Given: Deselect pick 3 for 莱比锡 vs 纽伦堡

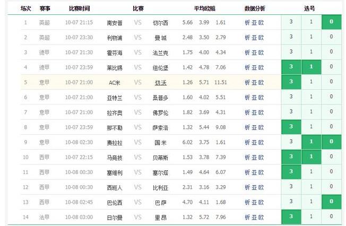Looking at the screenshot, I should (x=291, y=67).
